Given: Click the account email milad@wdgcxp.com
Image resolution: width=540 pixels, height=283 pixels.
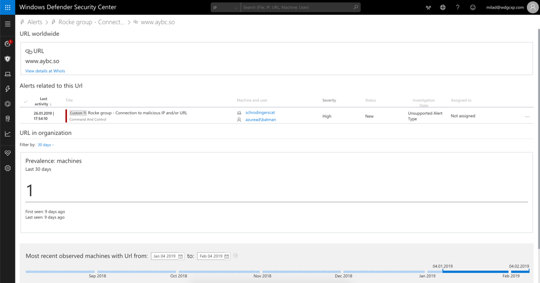Looking at the screenshot, I should pos(505,7).
